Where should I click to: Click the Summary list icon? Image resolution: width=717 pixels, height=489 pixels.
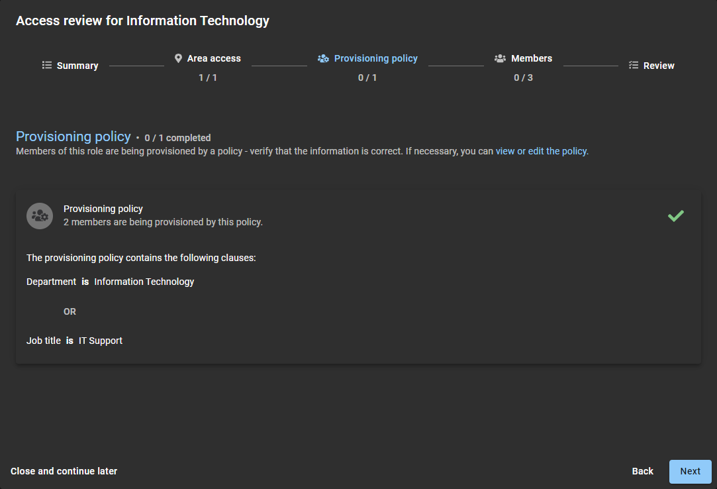tap(47, 66)
